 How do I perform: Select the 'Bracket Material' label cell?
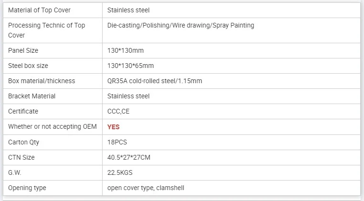(x=31, y=96)
